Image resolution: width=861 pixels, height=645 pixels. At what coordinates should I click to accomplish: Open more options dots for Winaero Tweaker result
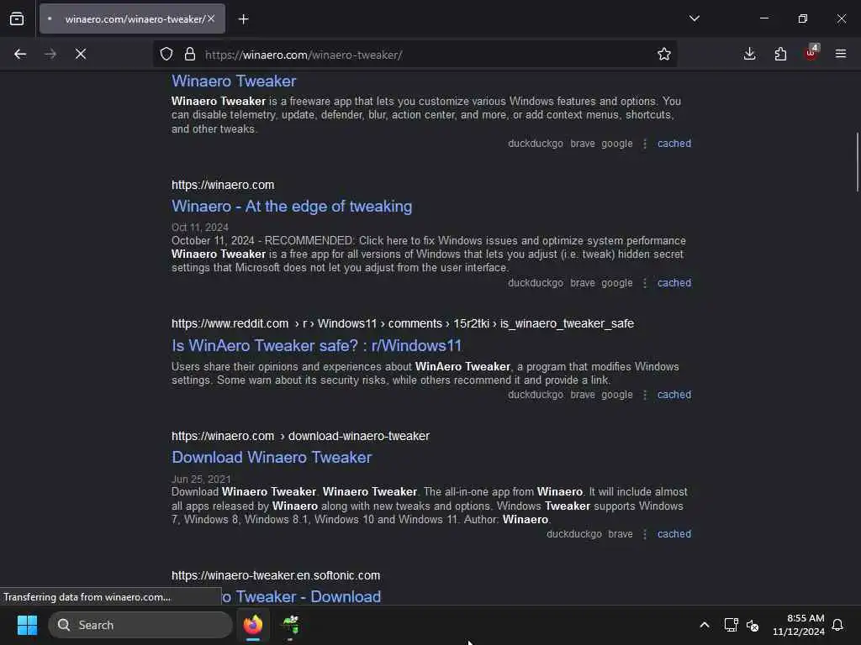click(645, 144)
